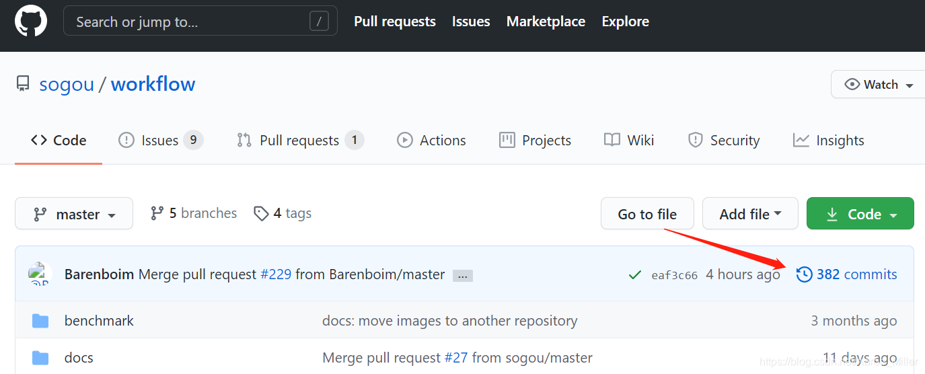The width and height of the screenshot is (925, 374).
Task: Click the docs folder icon
Action: tap(40, 357)
